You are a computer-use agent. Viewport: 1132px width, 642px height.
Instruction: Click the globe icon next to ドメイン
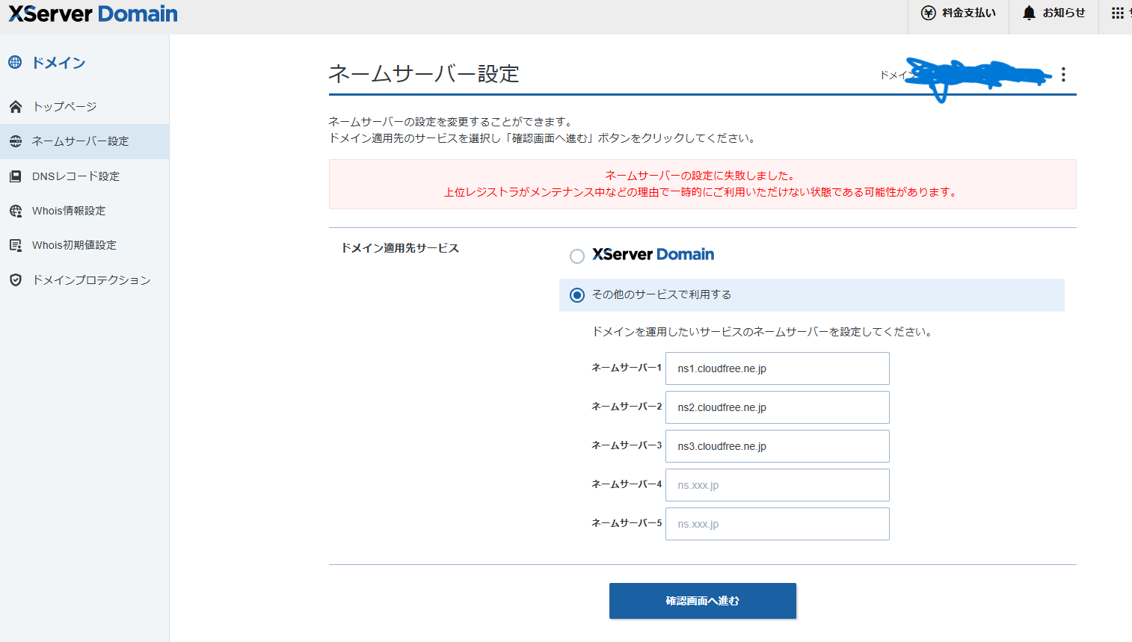coord(15,62)
